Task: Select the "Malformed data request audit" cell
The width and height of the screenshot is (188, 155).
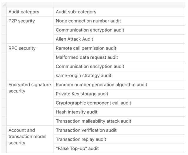Action: tap(120, 57)
